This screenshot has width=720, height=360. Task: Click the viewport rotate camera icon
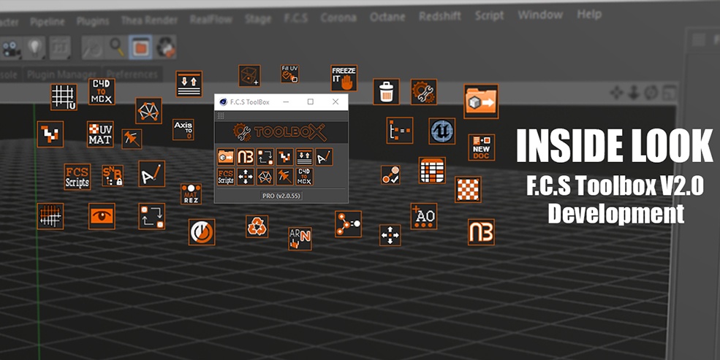pos(651,92)
